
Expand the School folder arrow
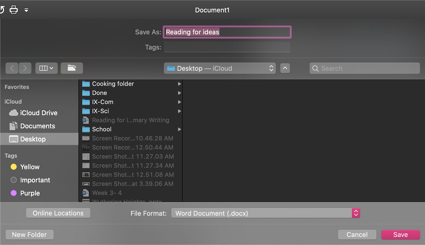pos(180,129)
